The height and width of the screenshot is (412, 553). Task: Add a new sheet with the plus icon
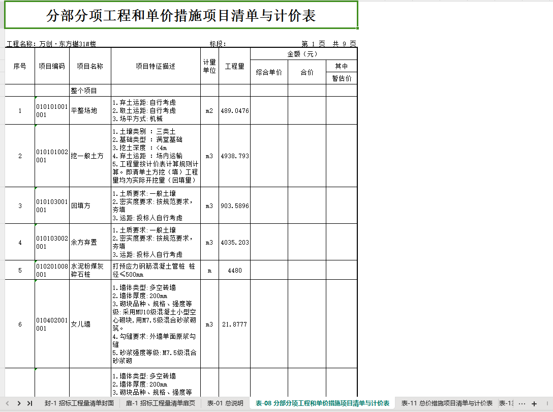[x=534, y=403]
